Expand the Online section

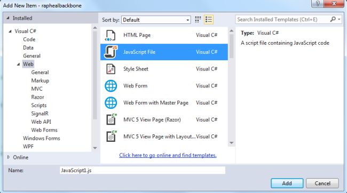click(x=9, y=157)
